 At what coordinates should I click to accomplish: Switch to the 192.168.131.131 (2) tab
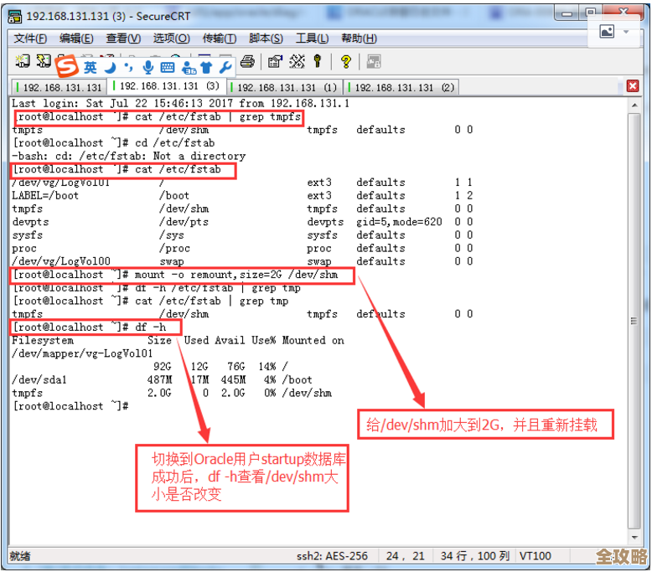[x=403, y=87]
